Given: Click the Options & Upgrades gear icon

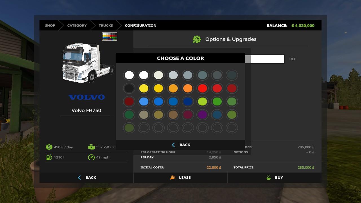Looking at the screenshot, I should (197, 39).
